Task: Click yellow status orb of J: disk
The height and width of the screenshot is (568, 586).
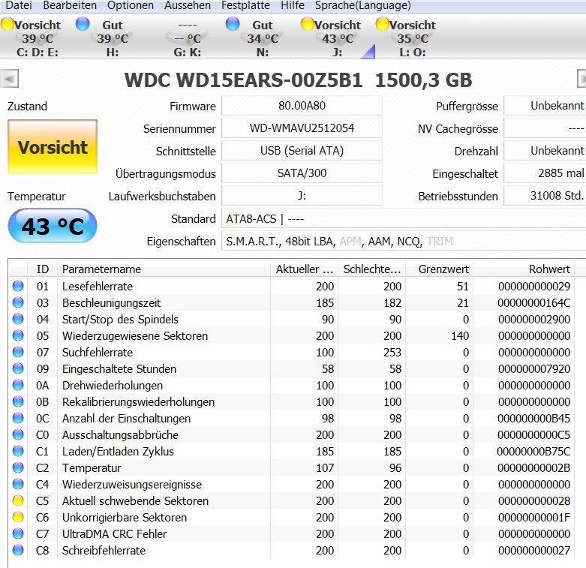Action: (308, 23)
